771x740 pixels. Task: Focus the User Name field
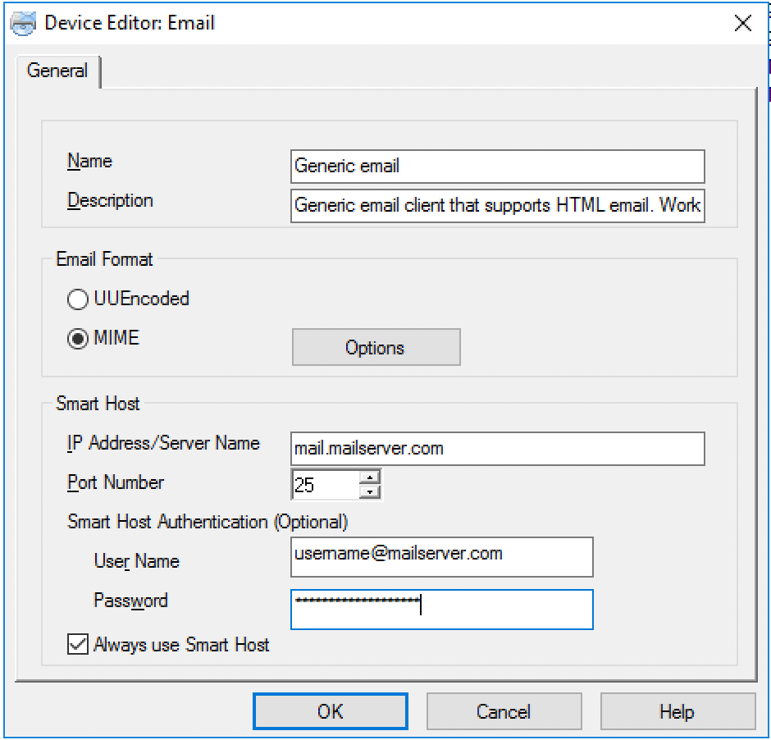click(x=441, y=557)
